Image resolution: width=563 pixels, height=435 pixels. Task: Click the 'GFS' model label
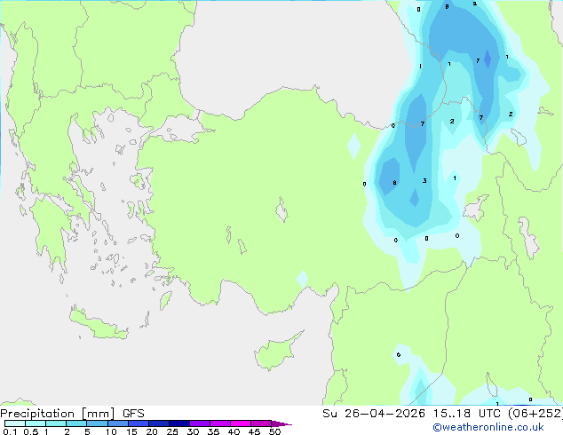133,414
